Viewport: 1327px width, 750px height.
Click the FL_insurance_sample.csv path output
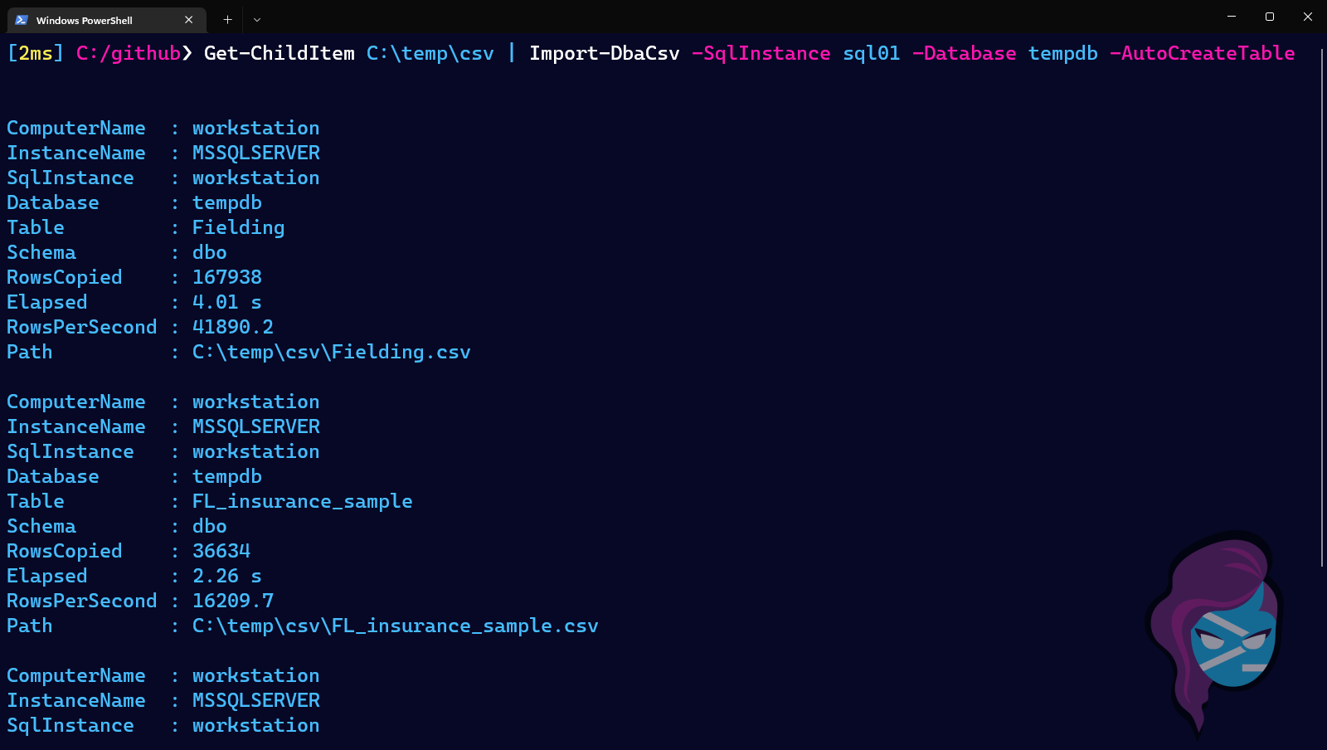click(x=395, y=626)
